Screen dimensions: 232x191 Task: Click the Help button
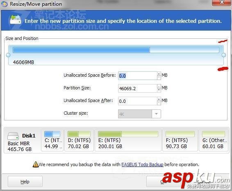25,182
